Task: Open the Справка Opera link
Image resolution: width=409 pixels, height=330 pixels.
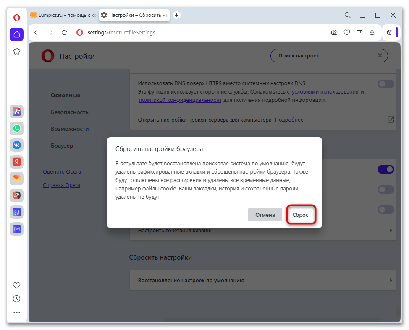Action: click(61, 185)
